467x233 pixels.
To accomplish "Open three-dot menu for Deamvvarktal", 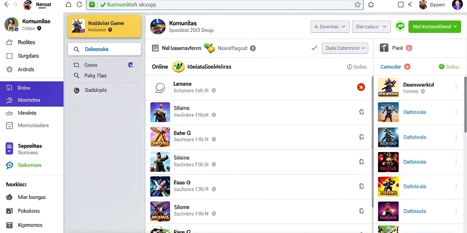I will coord(456,87).
